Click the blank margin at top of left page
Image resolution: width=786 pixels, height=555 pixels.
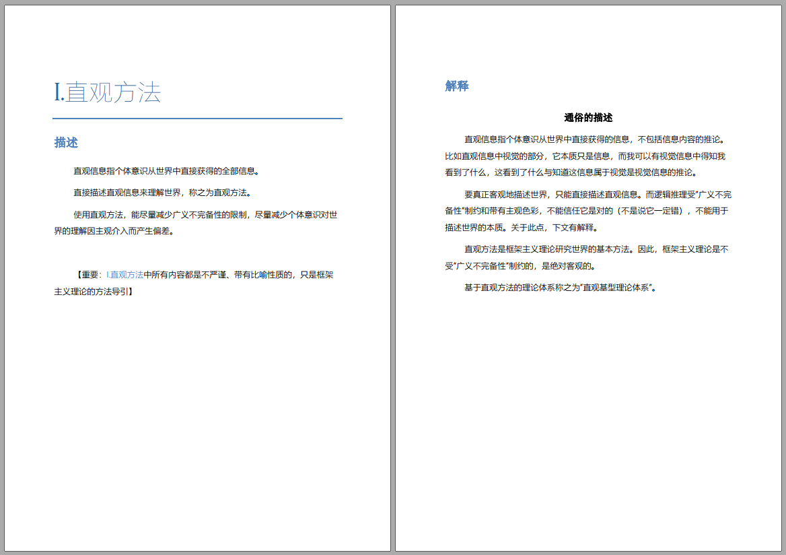coord(199,37)
